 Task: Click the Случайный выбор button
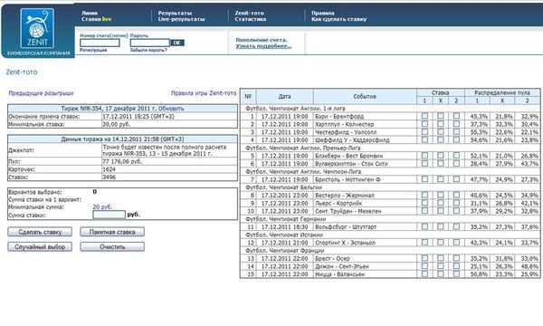click(x=40, y=246)
